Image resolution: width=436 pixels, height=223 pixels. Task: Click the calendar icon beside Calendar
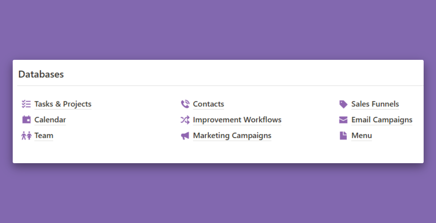pos(26,120)
